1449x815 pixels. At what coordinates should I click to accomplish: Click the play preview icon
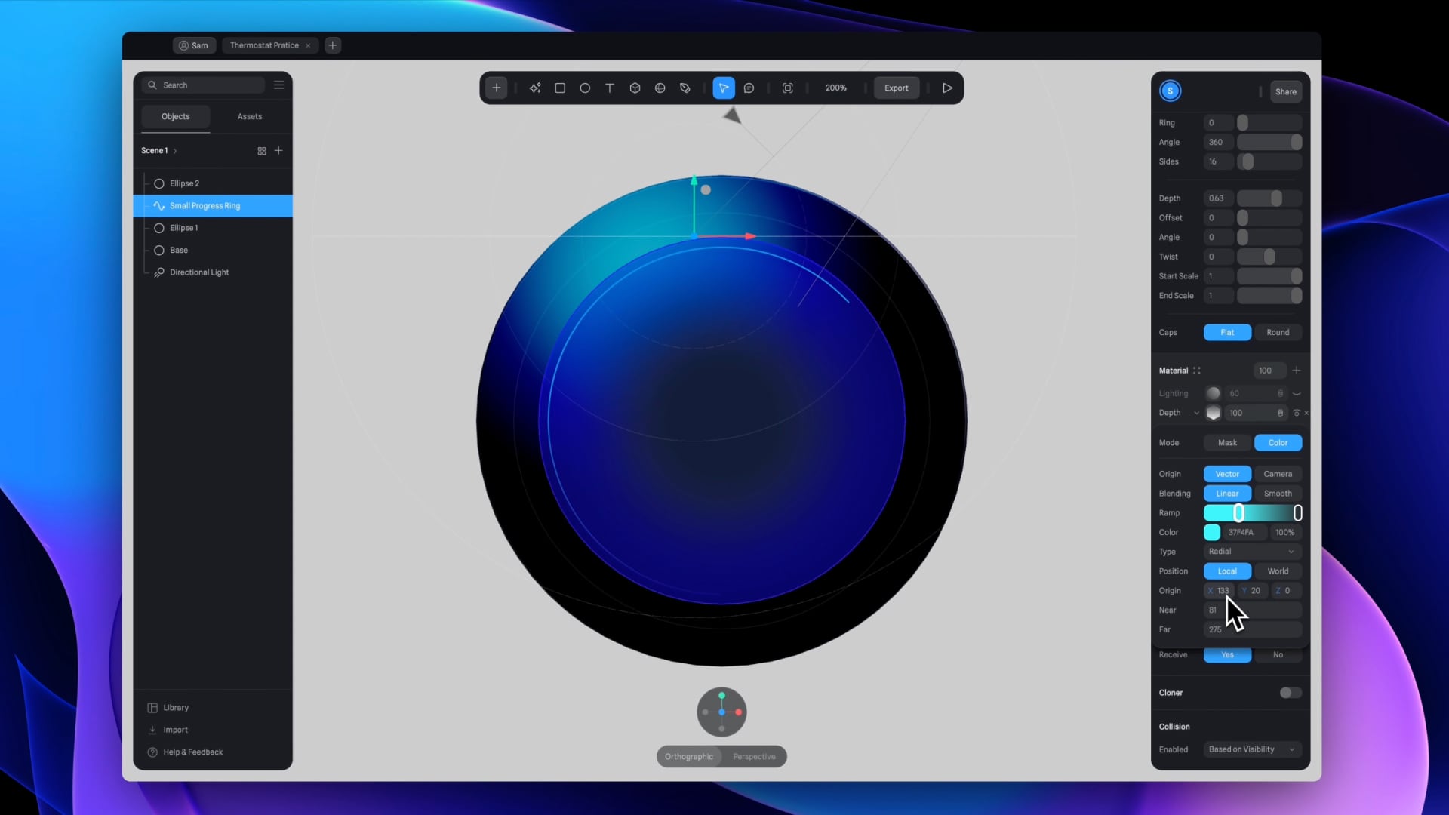tap(947, 88)
